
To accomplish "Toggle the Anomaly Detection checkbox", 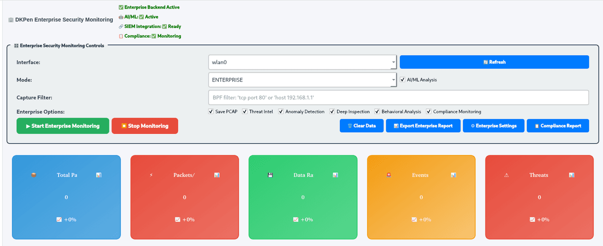I will coord(281,112).
